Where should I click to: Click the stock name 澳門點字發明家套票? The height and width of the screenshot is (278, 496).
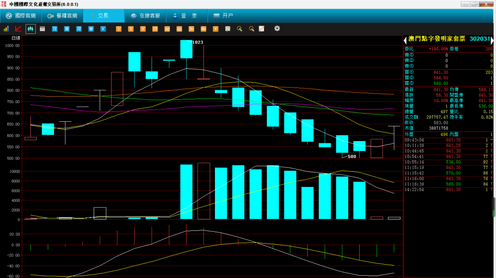pos(437,39)
